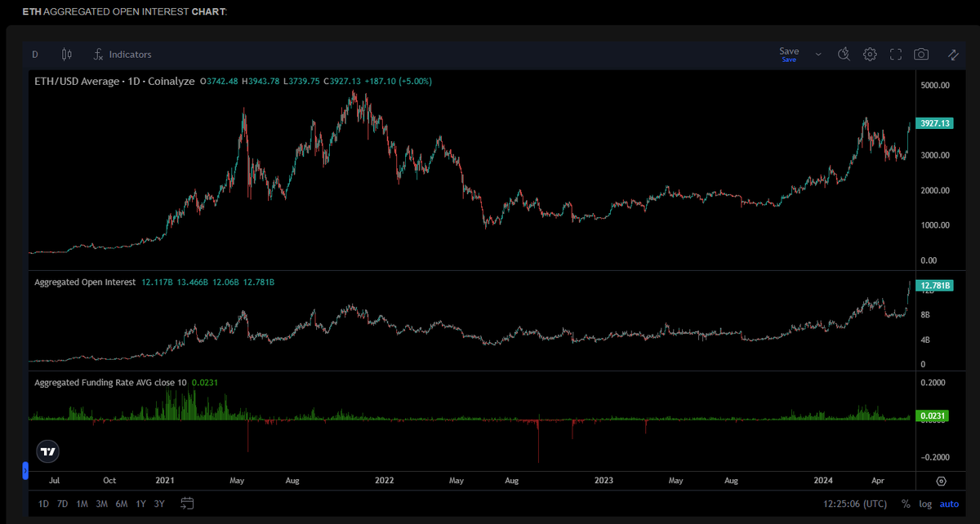
Task: Click the closing price C3927.13 value
Action: 343,81
